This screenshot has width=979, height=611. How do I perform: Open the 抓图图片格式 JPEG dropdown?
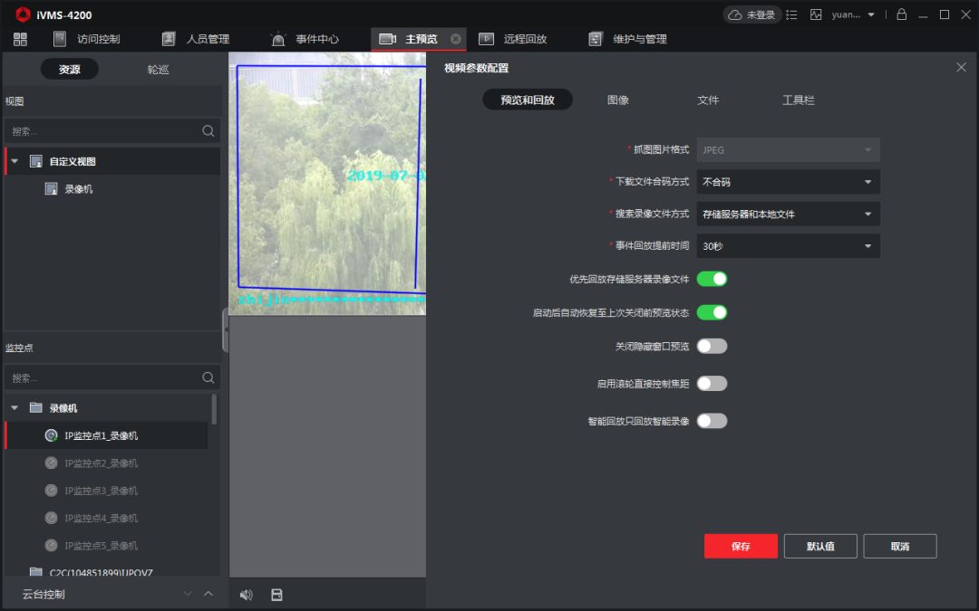point(788,149)
